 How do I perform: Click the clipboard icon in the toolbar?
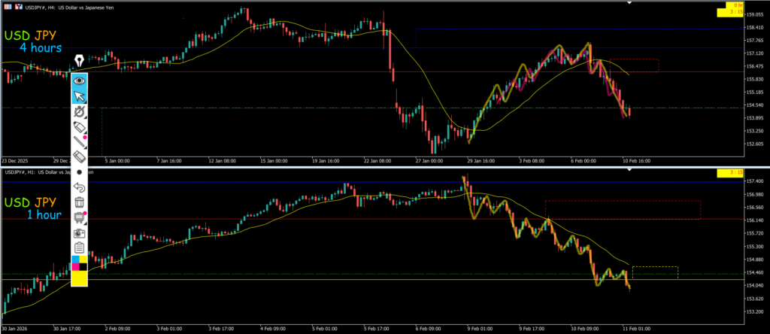pyautogui.click(x=79, y=247)
